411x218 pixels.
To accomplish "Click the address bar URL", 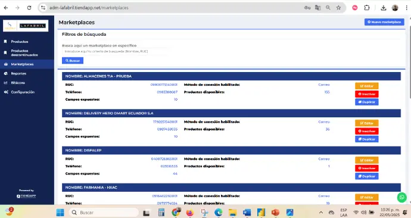I will point(89,8).
